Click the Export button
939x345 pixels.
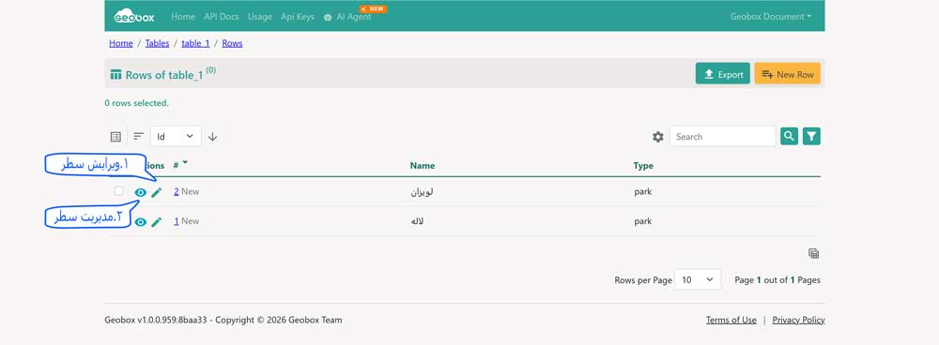click(x=723, y=74)
